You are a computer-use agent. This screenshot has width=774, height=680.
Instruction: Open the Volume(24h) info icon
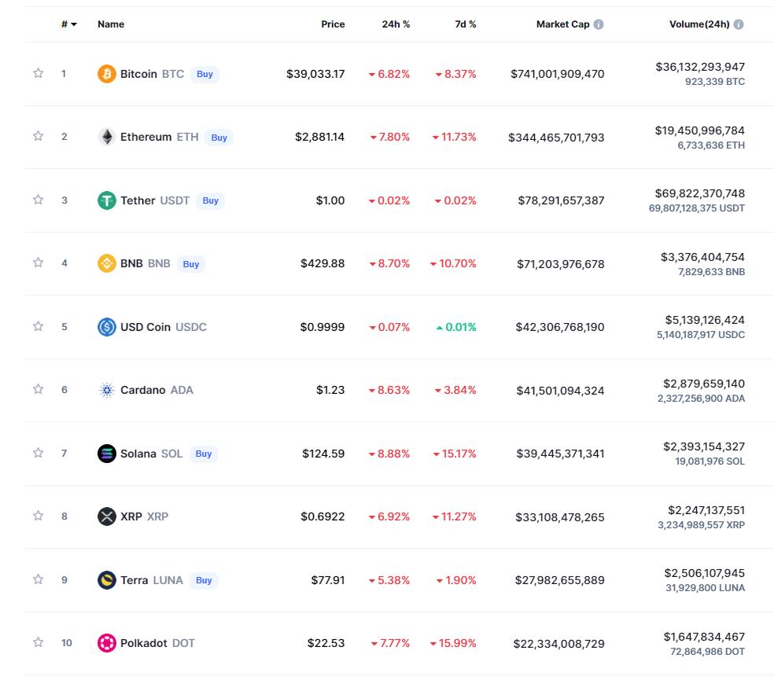739,24
